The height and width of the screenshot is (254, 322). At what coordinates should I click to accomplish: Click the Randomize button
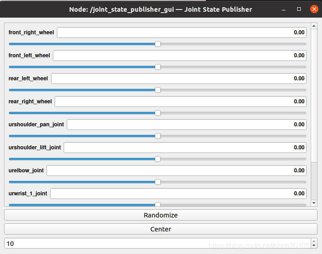(x=161, y=215)
